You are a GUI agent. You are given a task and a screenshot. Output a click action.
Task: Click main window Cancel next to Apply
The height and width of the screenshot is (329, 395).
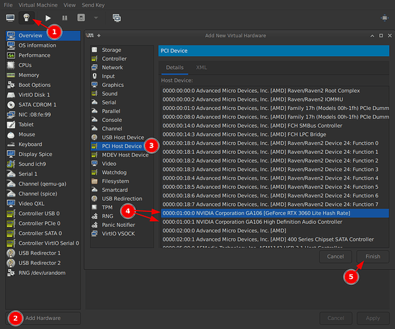click(336, 318)
